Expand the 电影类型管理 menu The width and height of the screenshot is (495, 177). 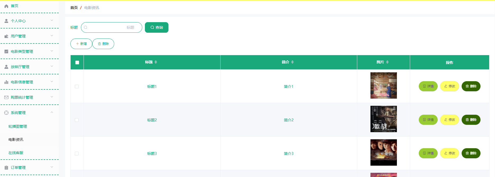pos(52,51)
